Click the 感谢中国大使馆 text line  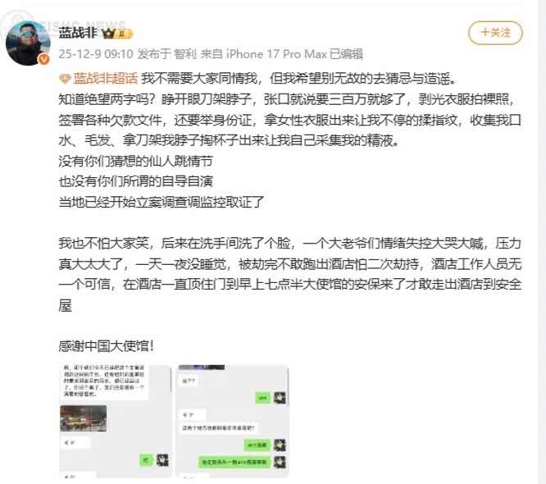[107, 346]
